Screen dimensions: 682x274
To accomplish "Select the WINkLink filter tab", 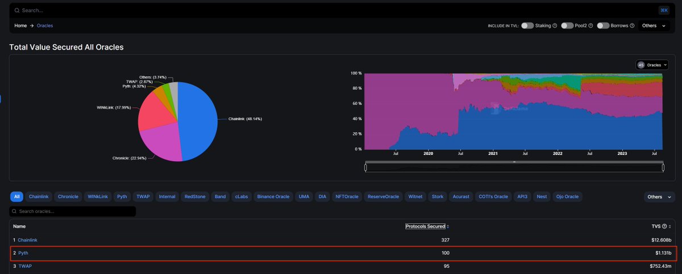I will click(98, 197).
